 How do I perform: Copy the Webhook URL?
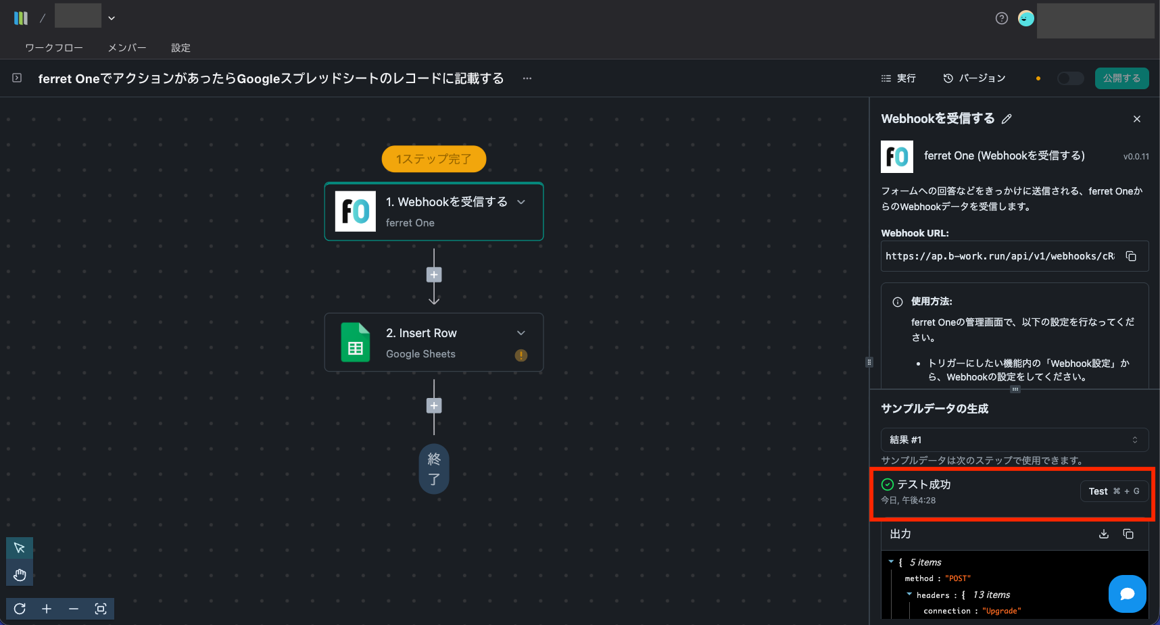click(x=1131, y=256)
